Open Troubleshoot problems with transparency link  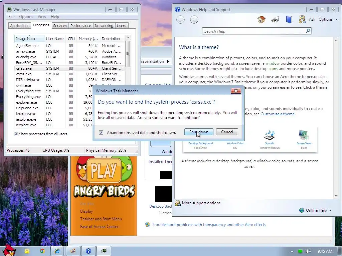click(x=209, y=225)
